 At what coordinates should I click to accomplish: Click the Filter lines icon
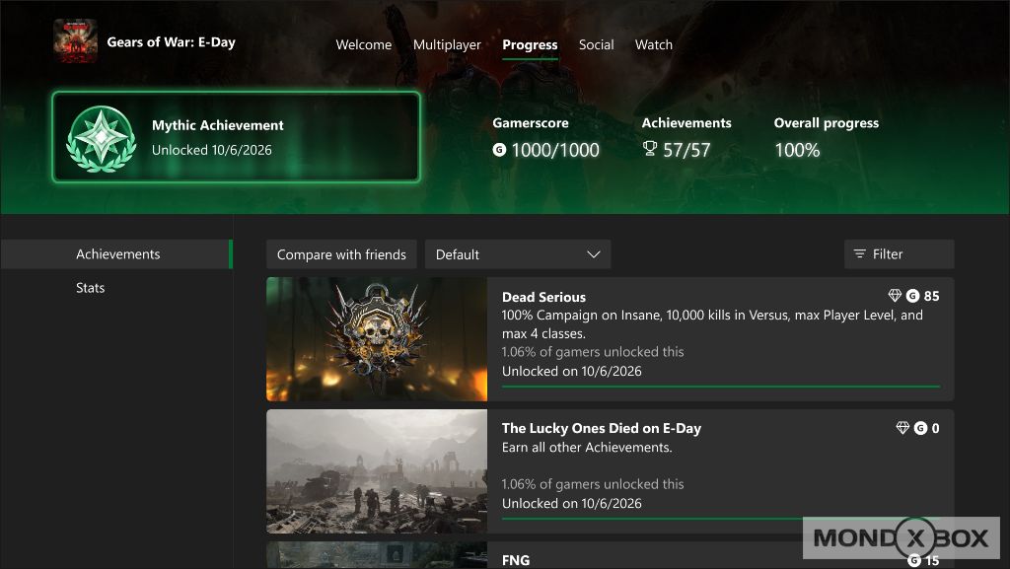click(859, 254)
